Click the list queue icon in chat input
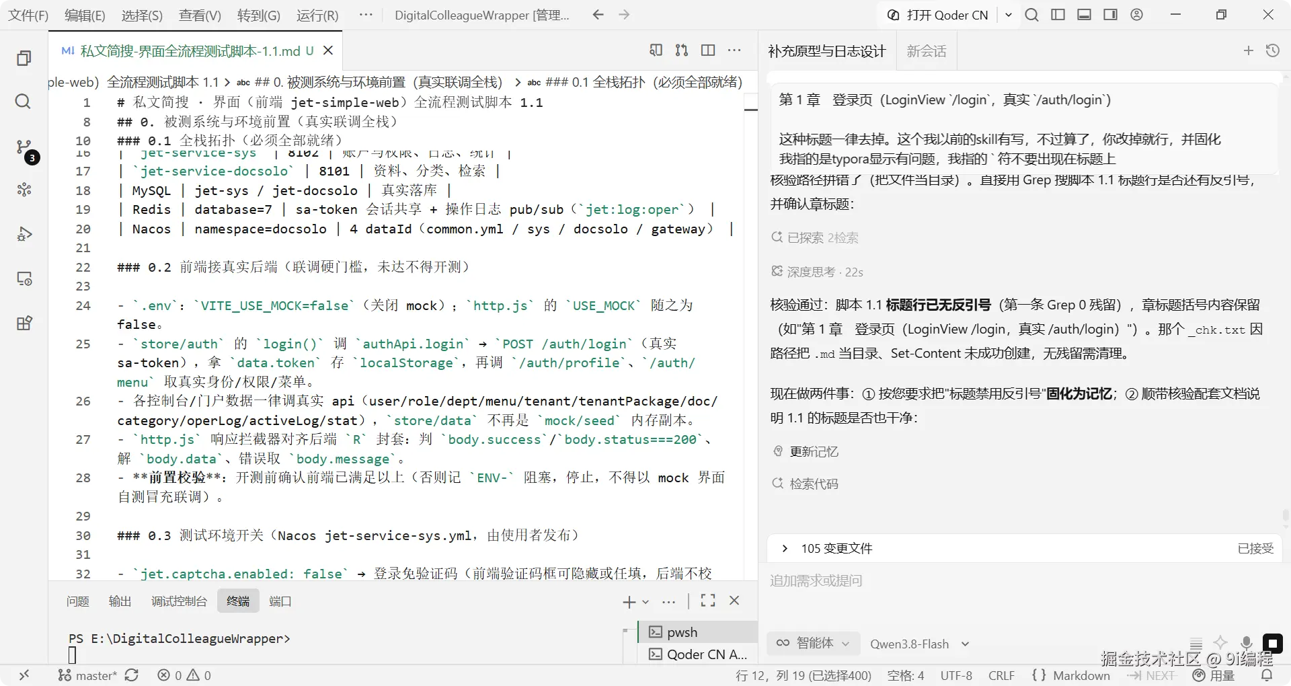 pyautogui.click(x=1196, y=643)
